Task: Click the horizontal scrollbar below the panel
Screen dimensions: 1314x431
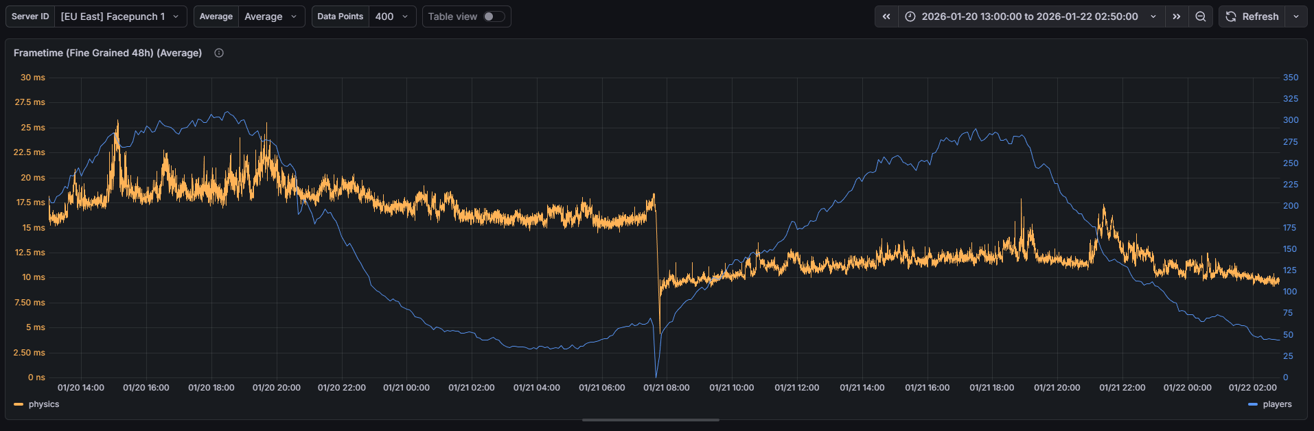Action: [x=650, y=420]
